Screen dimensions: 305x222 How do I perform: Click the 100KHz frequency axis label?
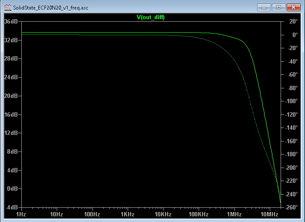tap(198, 214)
